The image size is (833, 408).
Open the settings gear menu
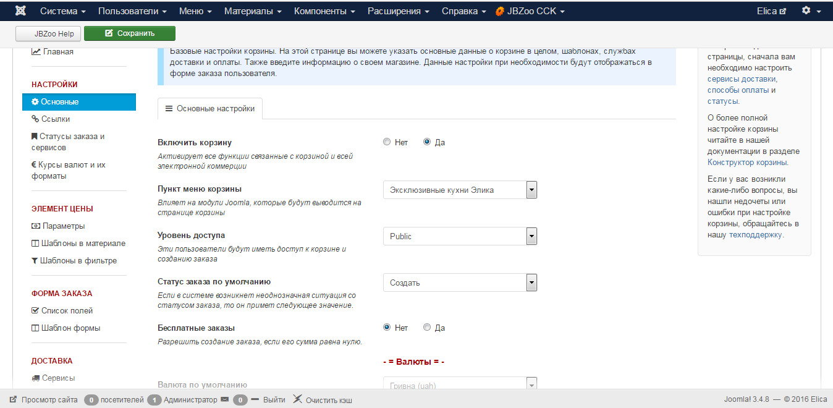click(x=811, y=11)
